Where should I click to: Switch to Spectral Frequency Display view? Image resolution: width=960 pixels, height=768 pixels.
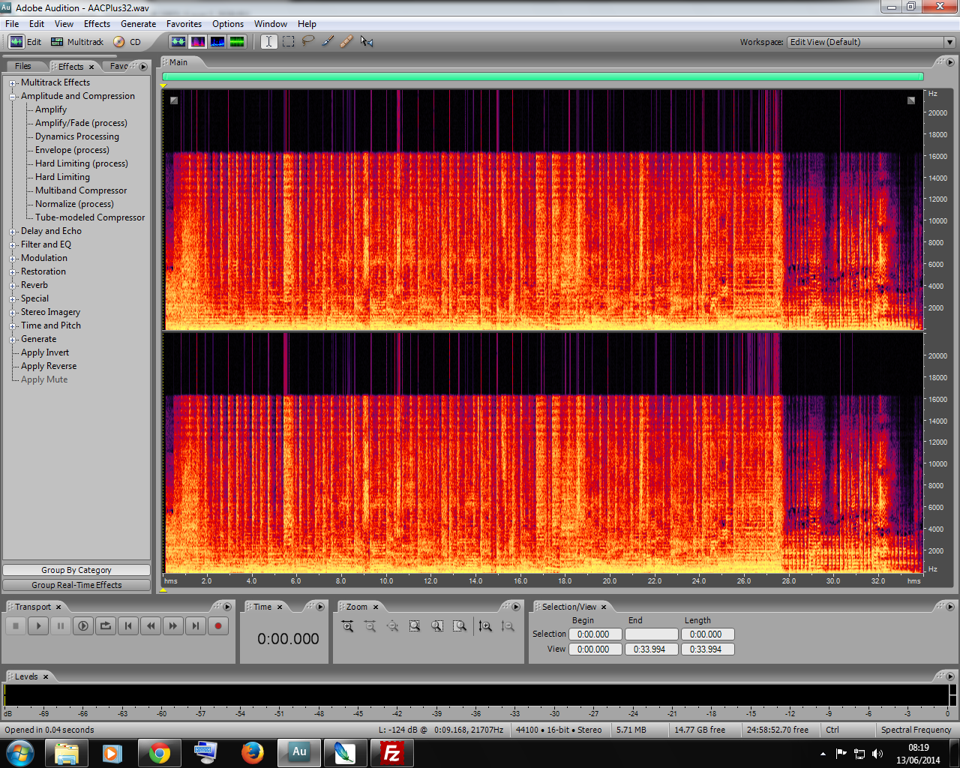click(197, 41)
